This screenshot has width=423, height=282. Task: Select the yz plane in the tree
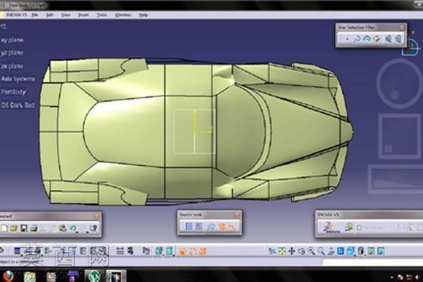point(12,53)
